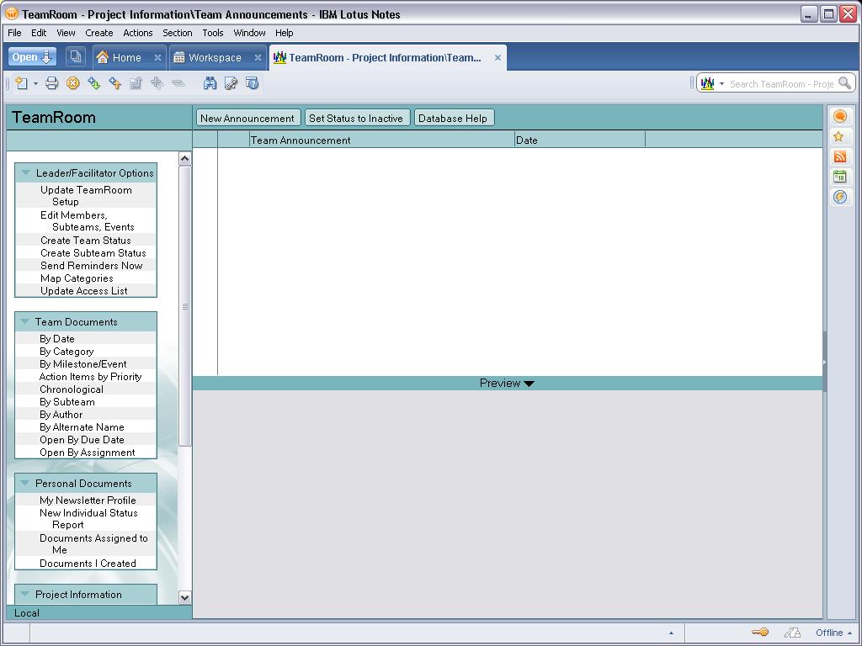
Task: Click the navigate next (green down arrow) icon
Action: (x=94, y=83)
